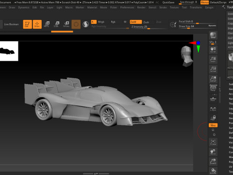Enable Zsub sculpt mode
This screenshot has width=233, height=175.
[x=146, y=22]
